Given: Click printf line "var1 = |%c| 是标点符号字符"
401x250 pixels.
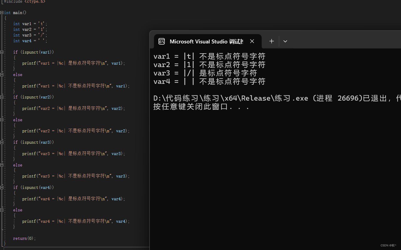Looking at the screenshot, I should [74, 63].
